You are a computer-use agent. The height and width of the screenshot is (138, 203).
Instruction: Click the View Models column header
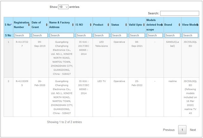[190, 25]
